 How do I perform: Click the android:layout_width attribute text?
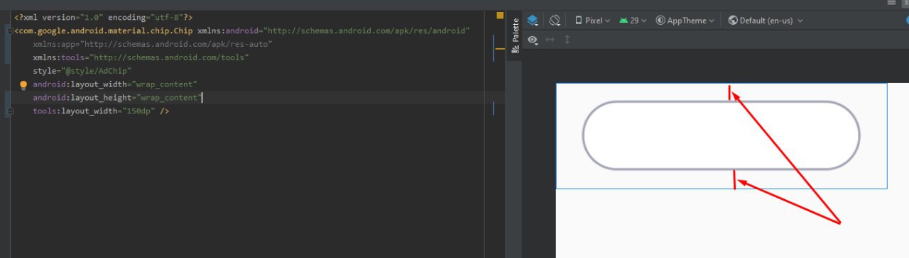[x=114, y=84]
